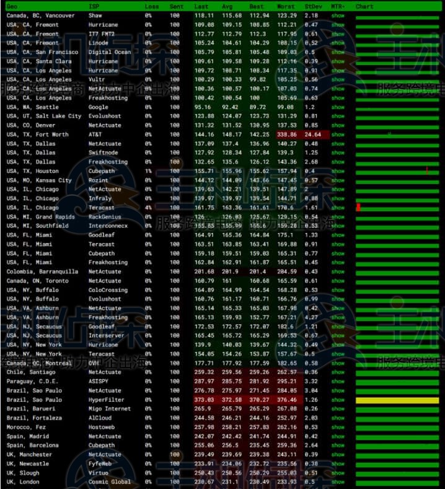This screenshot has height=489, width=445.
Task: Open MTR show link for Vancouver Shaw
Action: coord(338,15)
